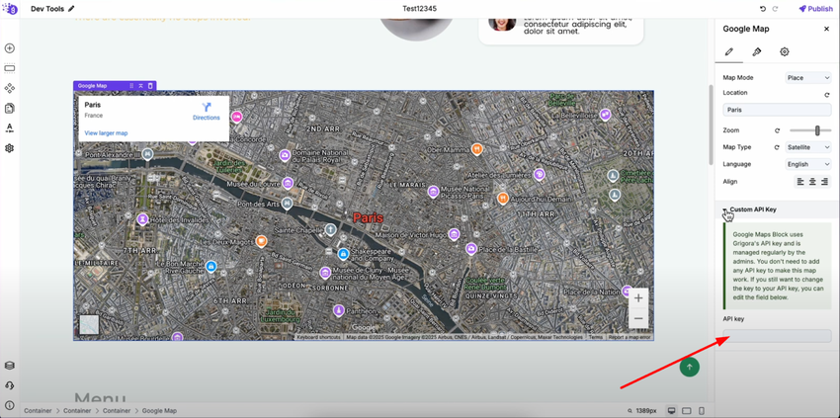Open the Map Type Satellite dropdown
This screenshot has height=418, width=840.
pos(807,147)
